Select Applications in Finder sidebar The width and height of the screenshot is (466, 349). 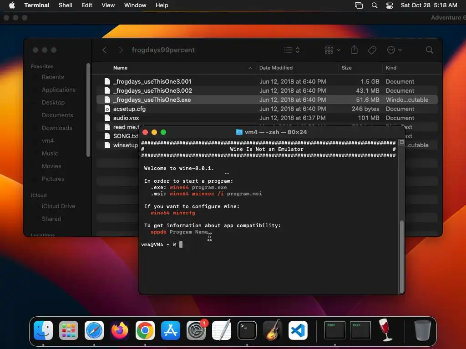[59, 90]
